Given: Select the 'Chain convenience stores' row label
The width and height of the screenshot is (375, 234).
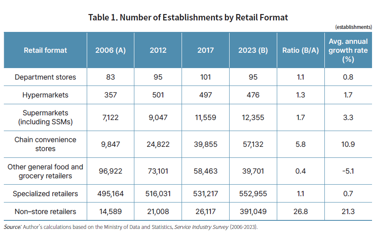Looking at the screenshot, I should coord(45,144).
